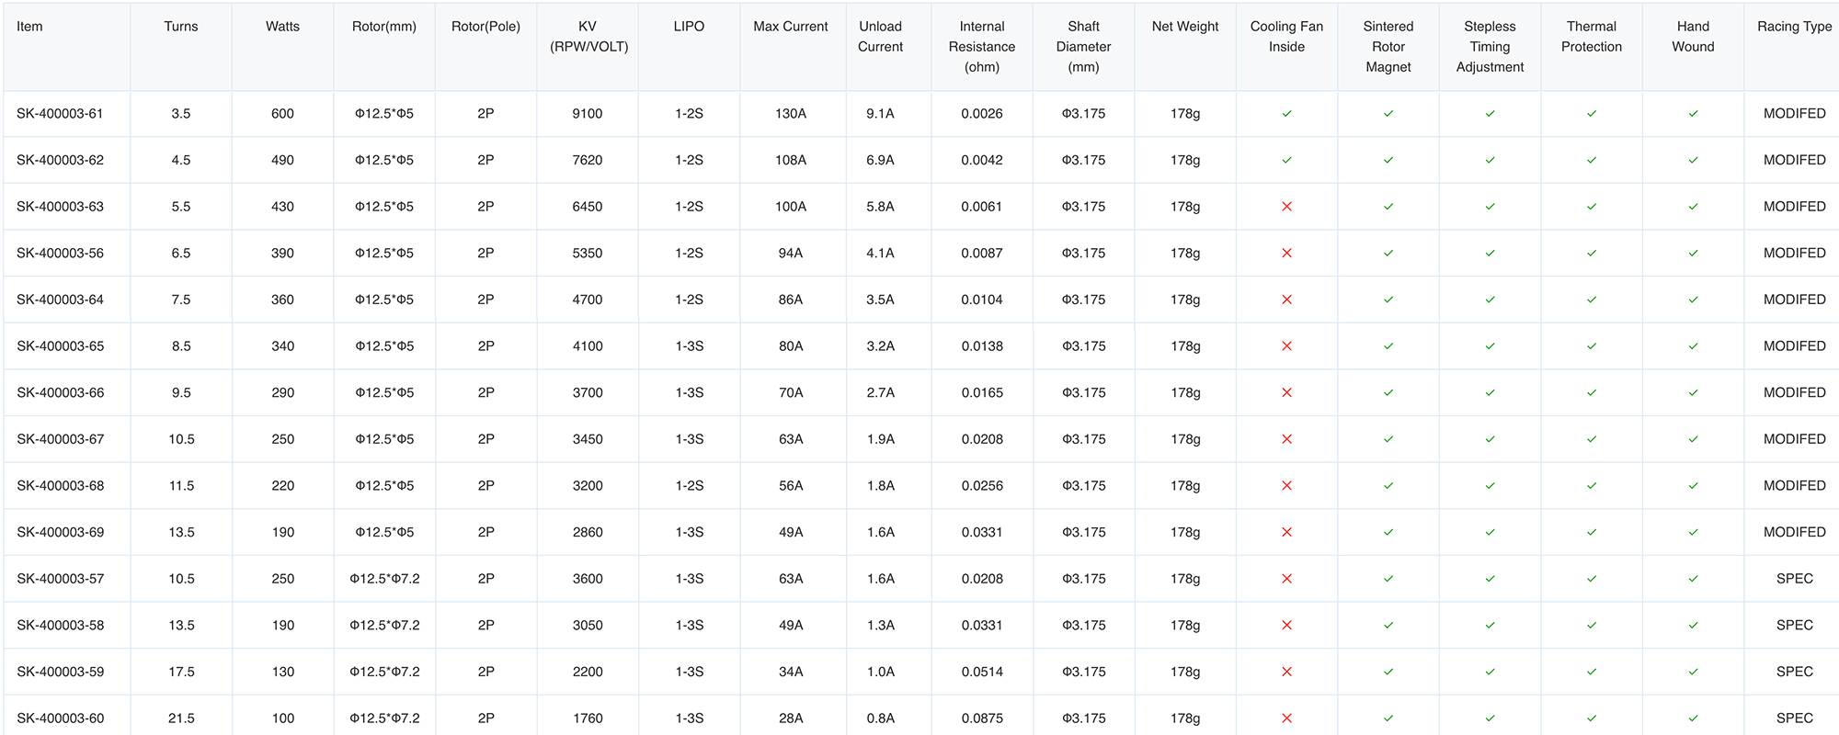Click Hand Wound check for SK-400003-59
Viewport: 1839px width, 735px height.
point(1693,672)
